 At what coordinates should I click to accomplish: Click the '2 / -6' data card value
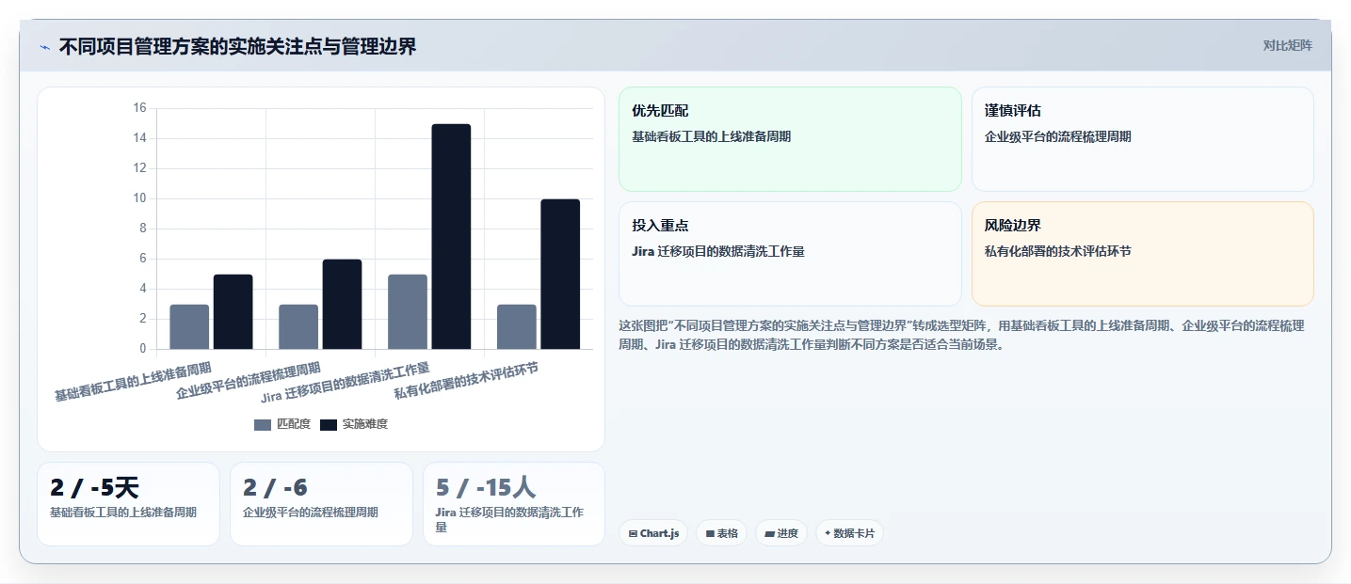click(x=275, y=488)
